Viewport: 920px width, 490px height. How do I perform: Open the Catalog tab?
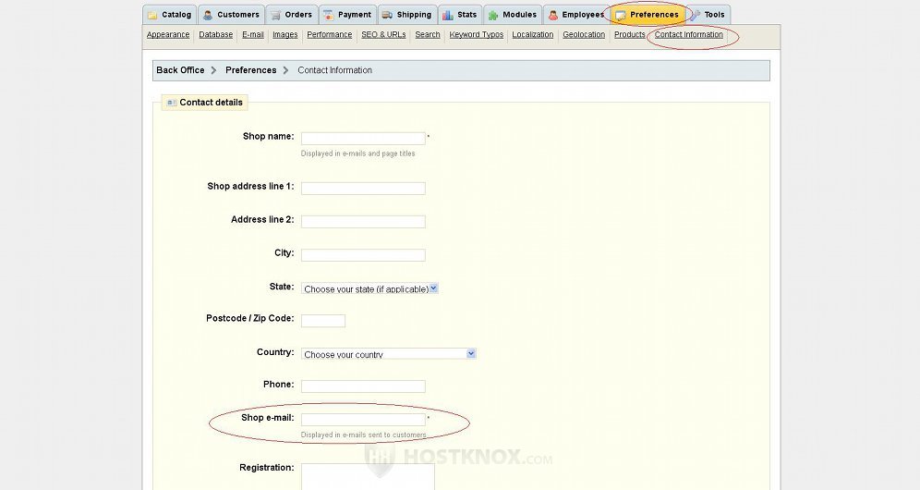170,15
